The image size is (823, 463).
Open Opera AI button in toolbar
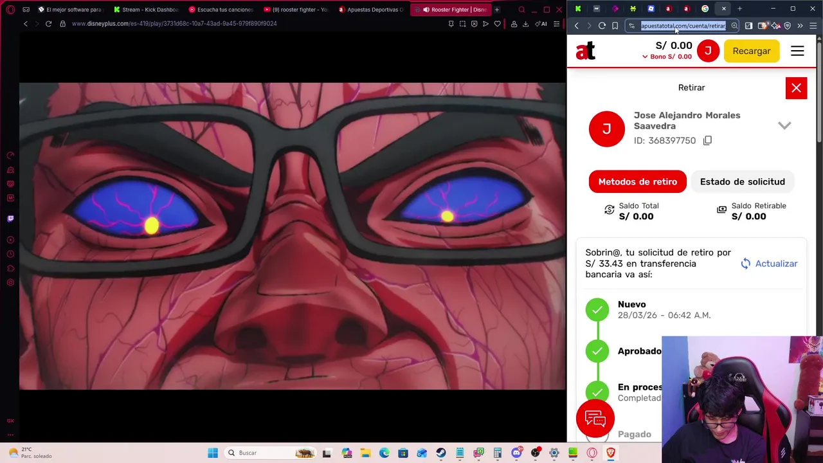(x=541, y=24)
